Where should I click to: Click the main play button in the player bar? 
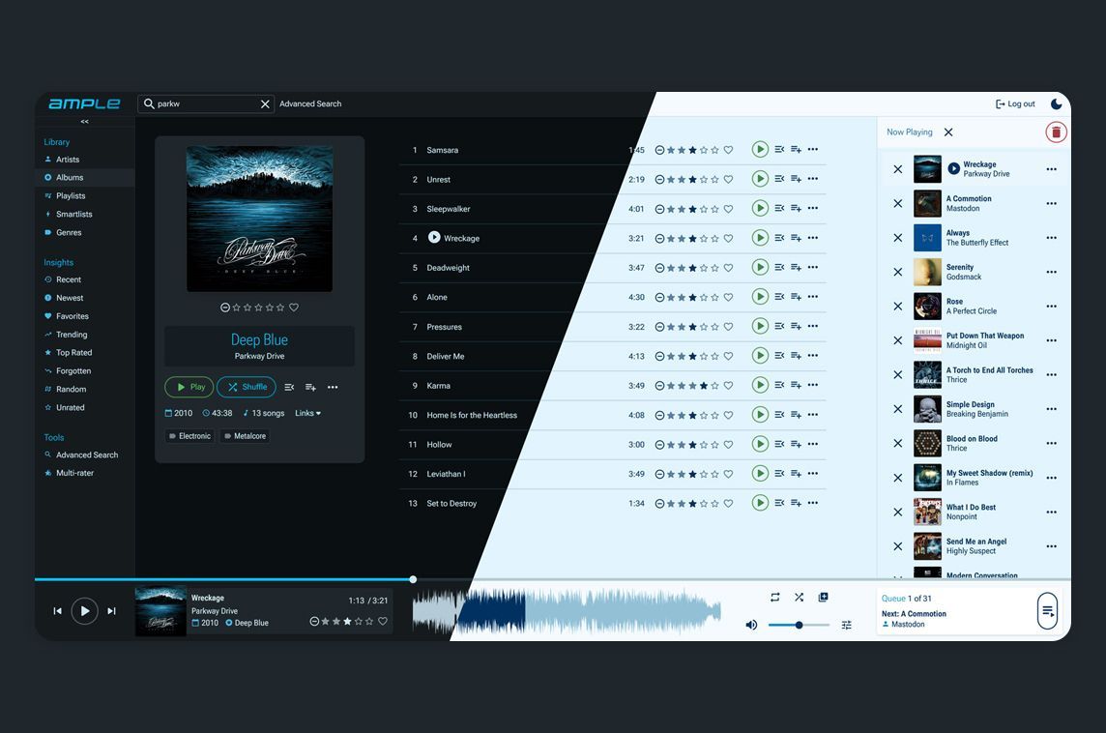[85, 611]
